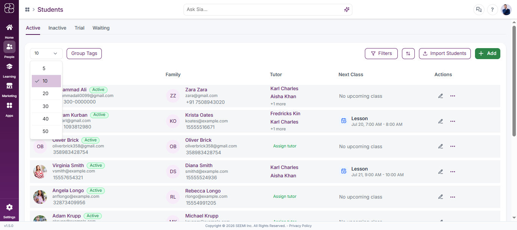Click Rebecca Longo family name

click(x=203, y=191)
